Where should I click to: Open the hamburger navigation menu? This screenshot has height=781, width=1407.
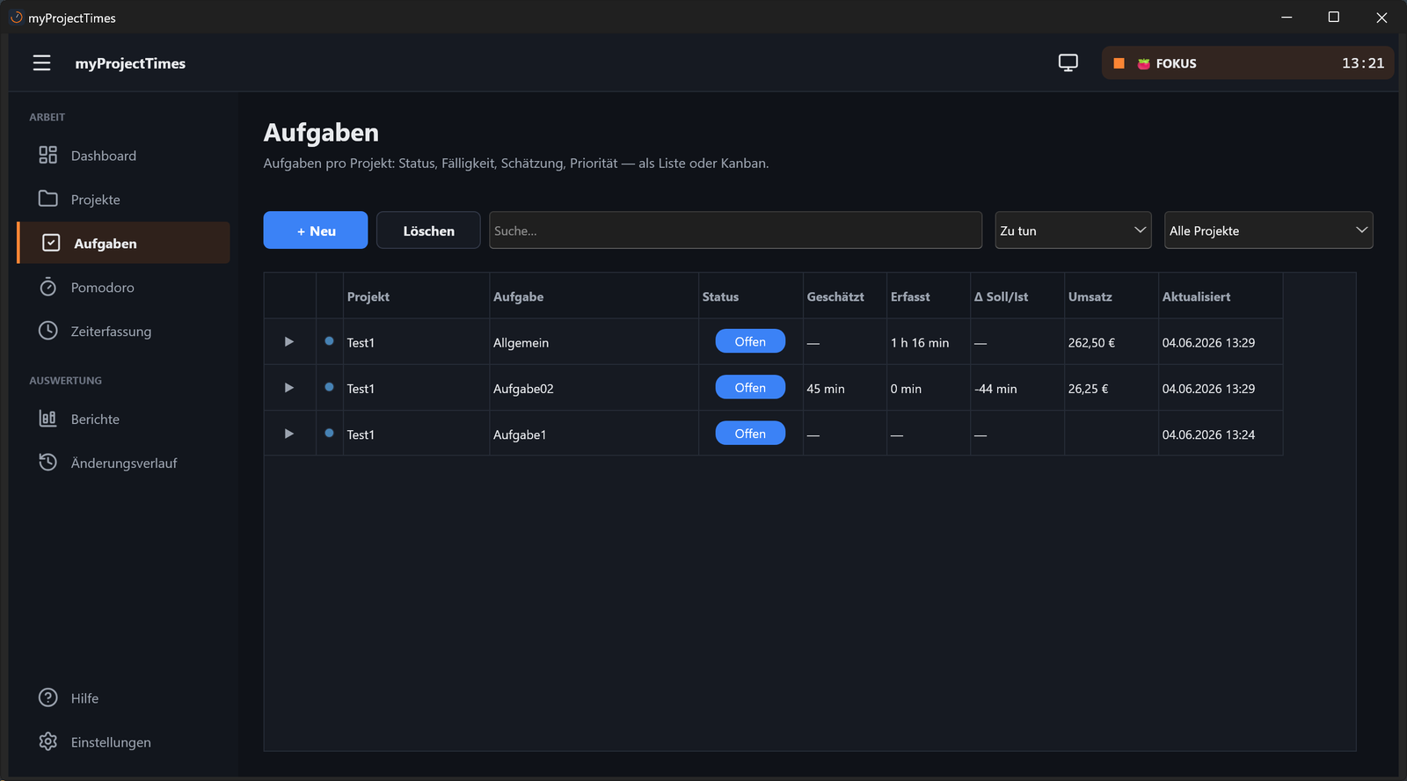coord(41,63)
